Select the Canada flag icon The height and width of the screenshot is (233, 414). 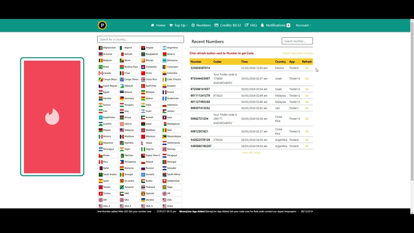(x=101, y=73)
